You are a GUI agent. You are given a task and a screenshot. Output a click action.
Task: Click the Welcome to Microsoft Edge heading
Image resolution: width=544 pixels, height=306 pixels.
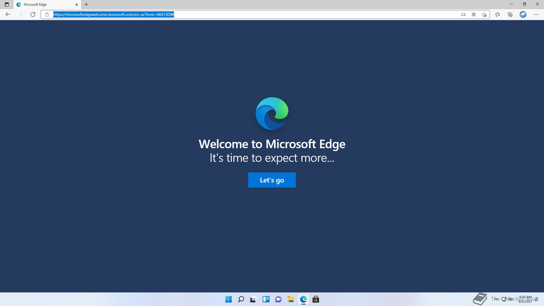tap(272, 144)
